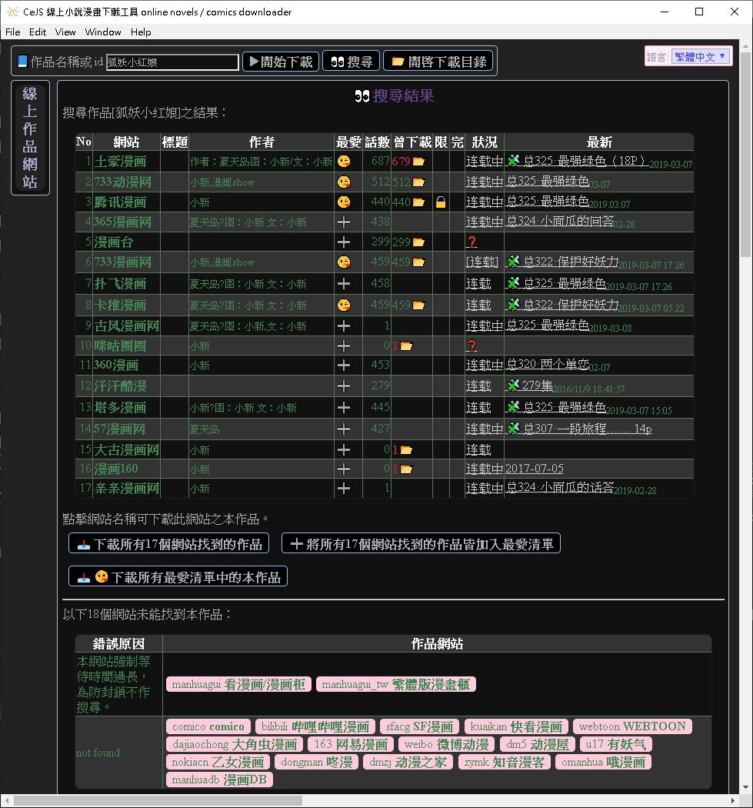Click lock icon in 腾讯漫画 row
The image size is (753, 808).
click(441, 202)
